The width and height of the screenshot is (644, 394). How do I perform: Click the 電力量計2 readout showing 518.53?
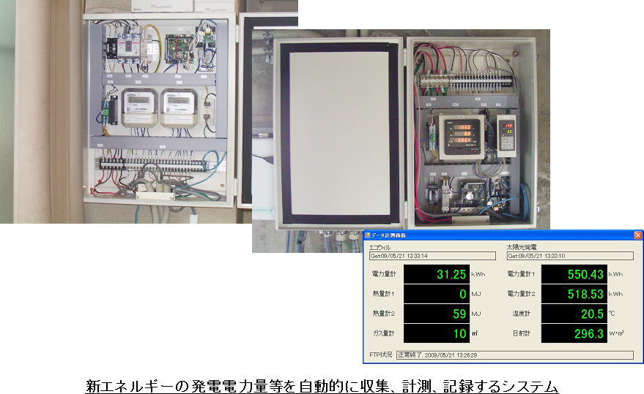coord(574,294)
